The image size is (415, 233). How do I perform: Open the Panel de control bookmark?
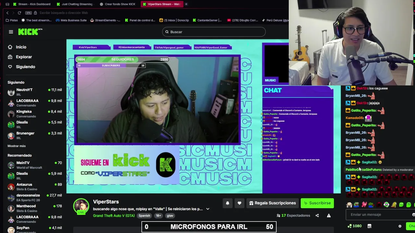(140, 20)
